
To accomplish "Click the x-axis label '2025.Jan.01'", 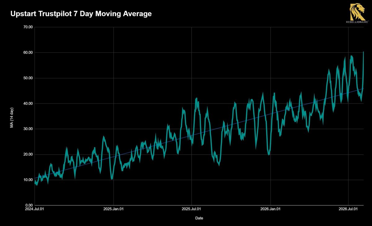I will (x=113, y=209).
